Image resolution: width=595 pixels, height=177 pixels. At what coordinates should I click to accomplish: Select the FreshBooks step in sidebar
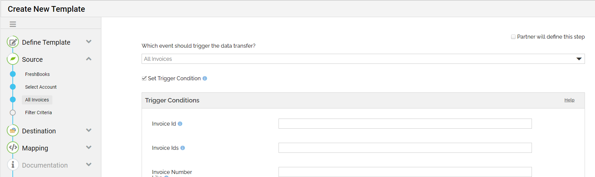[x=37, y=74]
